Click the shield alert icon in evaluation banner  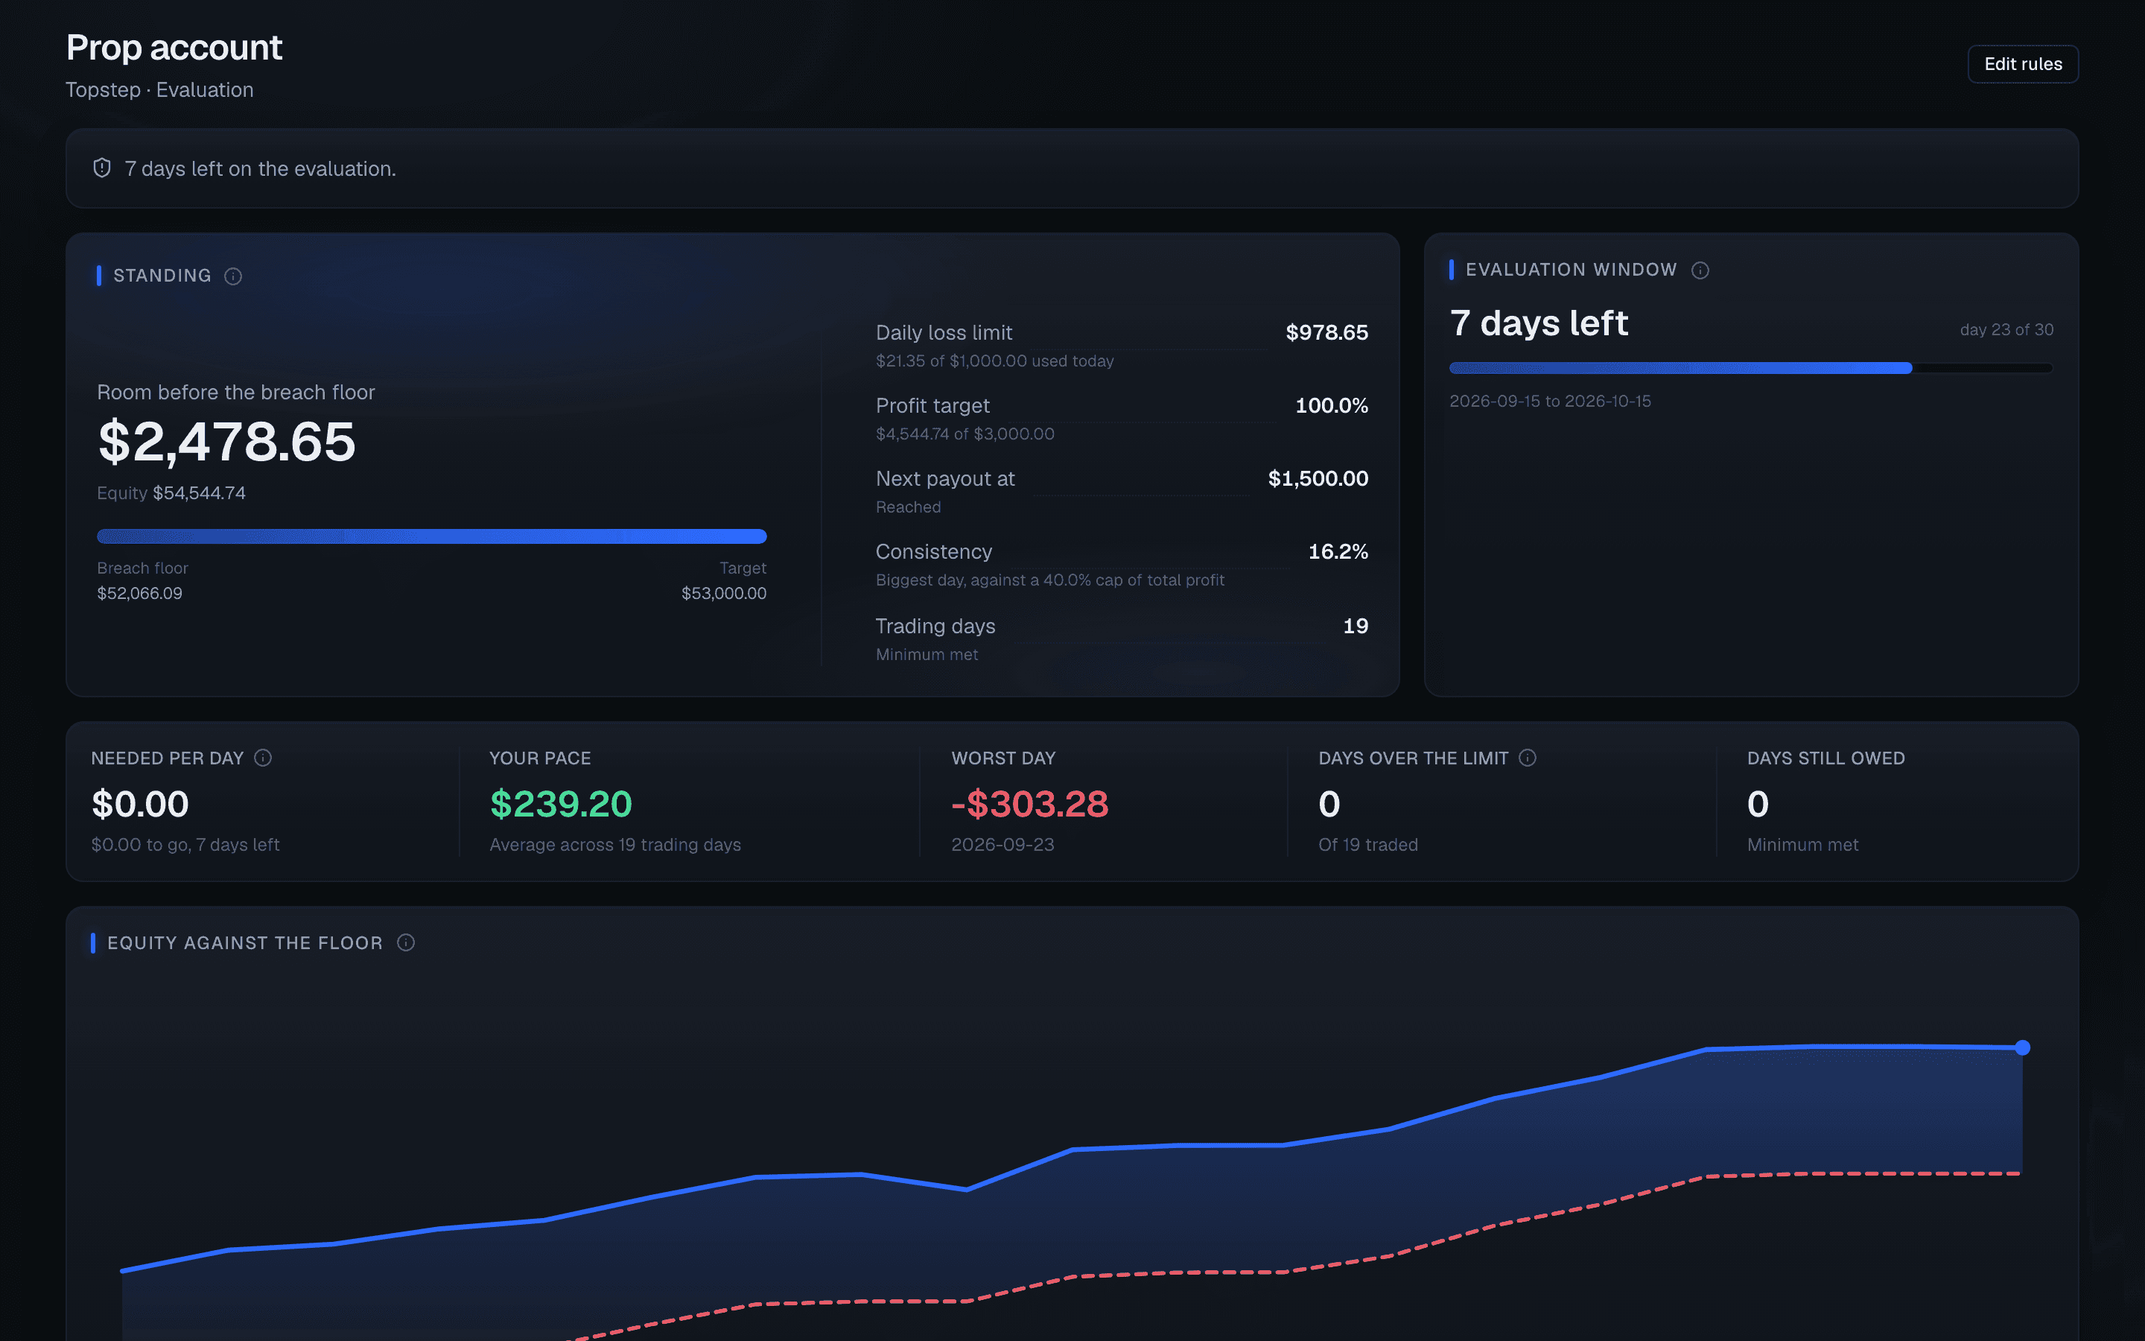pyautogui.click(x=102, y=168)
